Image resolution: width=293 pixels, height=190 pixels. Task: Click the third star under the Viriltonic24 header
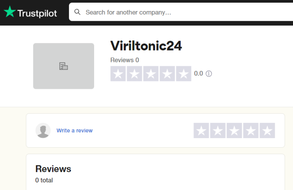151,74
